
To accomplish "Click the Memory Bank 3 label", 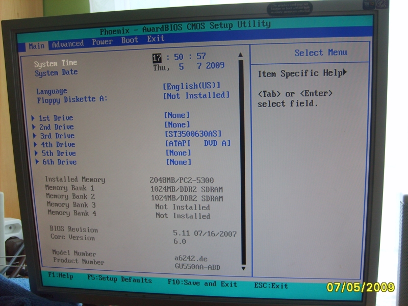I will point(71,205).
